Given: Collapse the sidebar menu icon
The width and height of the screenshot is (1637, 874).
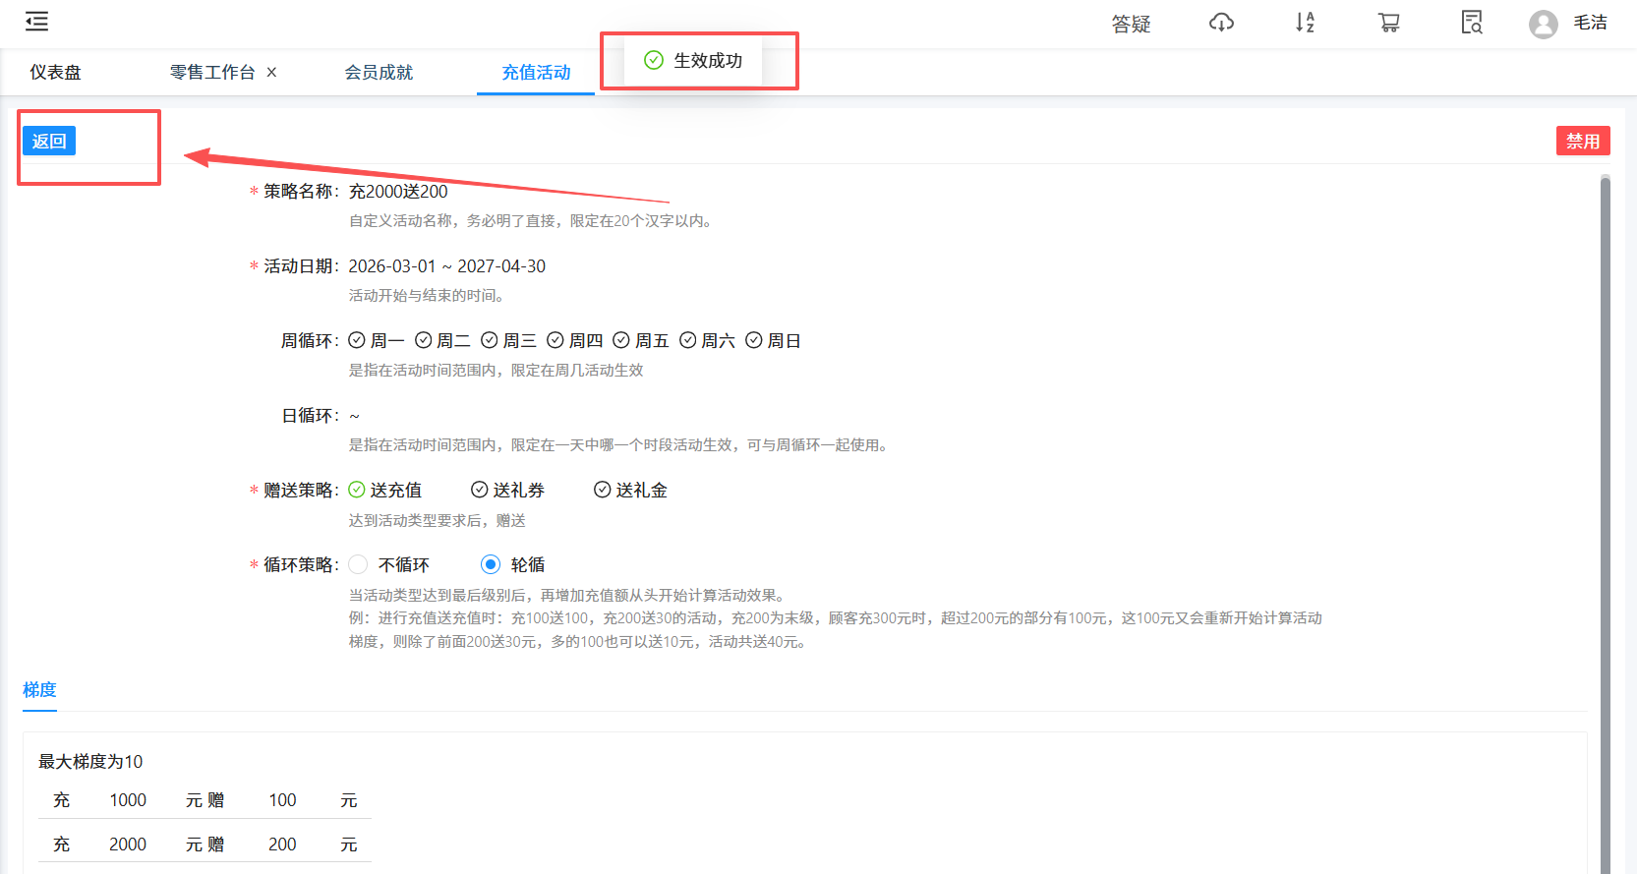Looking at the screenshot, I should (36, 22).
